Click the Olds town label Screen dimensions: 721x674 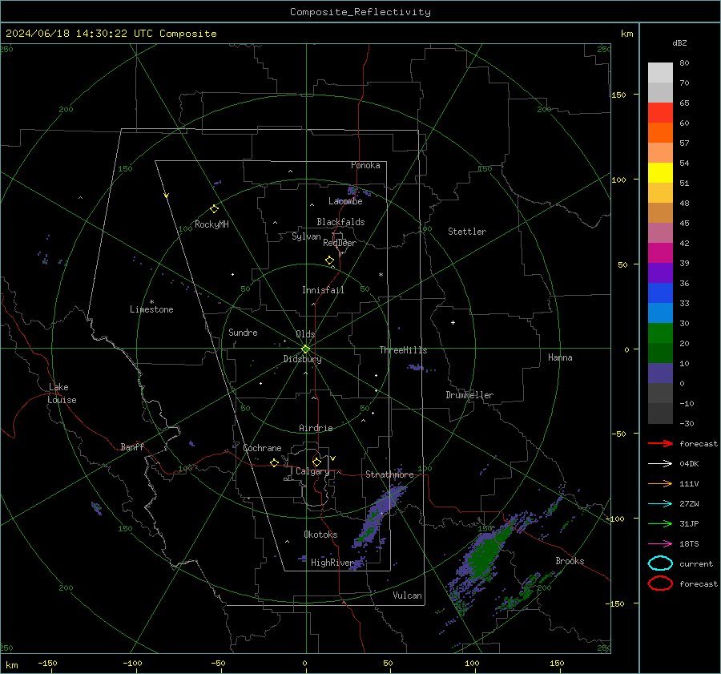click(x=305, y=334)
